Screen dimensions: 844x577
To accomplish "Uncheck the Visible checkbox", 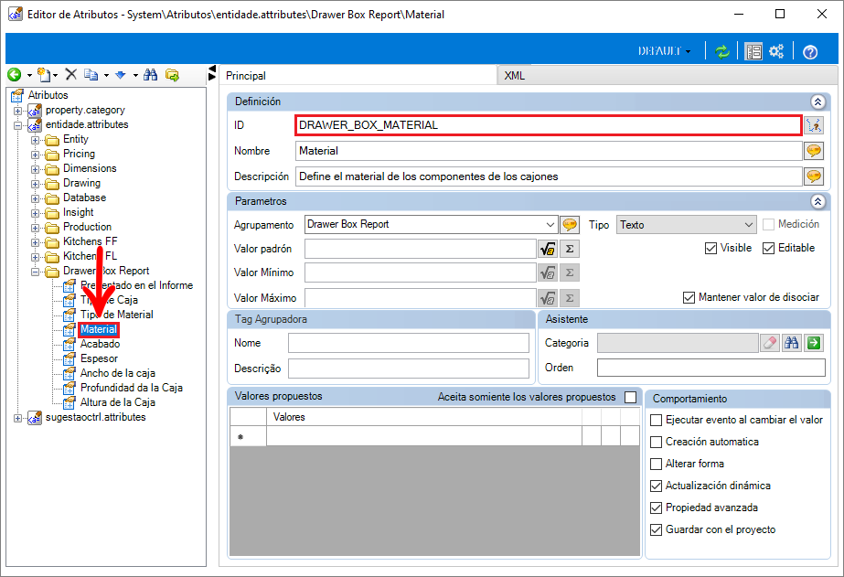I will click(710, 248).
